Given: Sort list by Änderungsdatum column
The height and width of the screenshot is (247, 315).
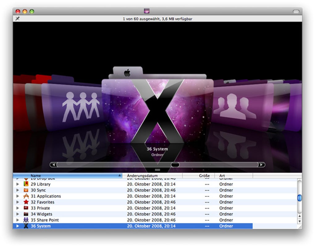Looking at the screenshot, I should click(x=152, y=175).
